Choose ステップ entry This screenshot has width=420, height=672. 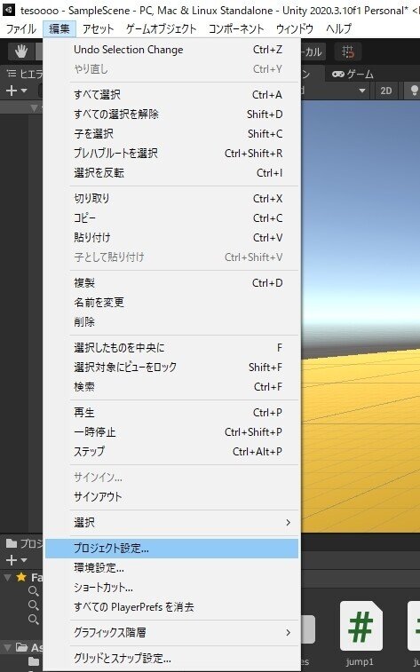pos(171,451)
